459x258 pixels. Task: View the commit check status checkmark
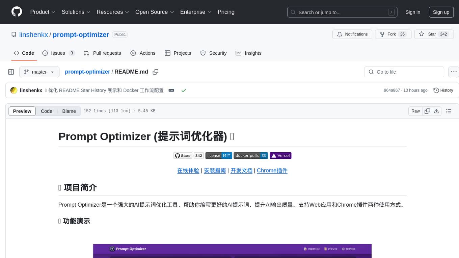point(184,91)
